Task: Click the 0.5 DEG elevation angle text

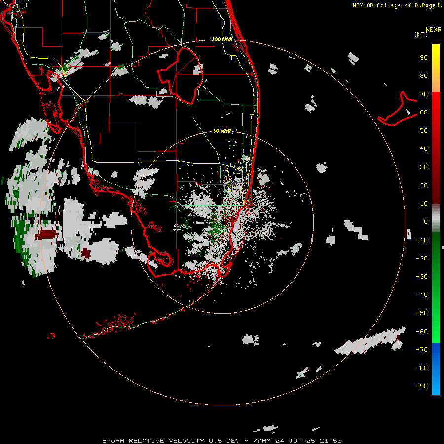Action: [x=224, y=441]
